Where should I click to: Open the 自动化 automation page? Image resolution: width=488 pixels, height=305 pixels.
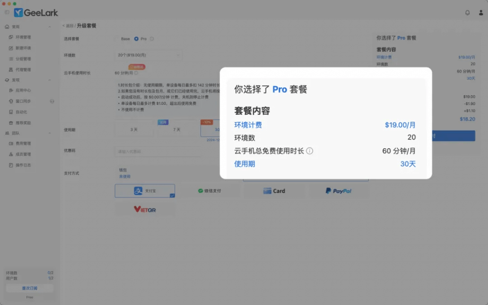pos(21,112)
